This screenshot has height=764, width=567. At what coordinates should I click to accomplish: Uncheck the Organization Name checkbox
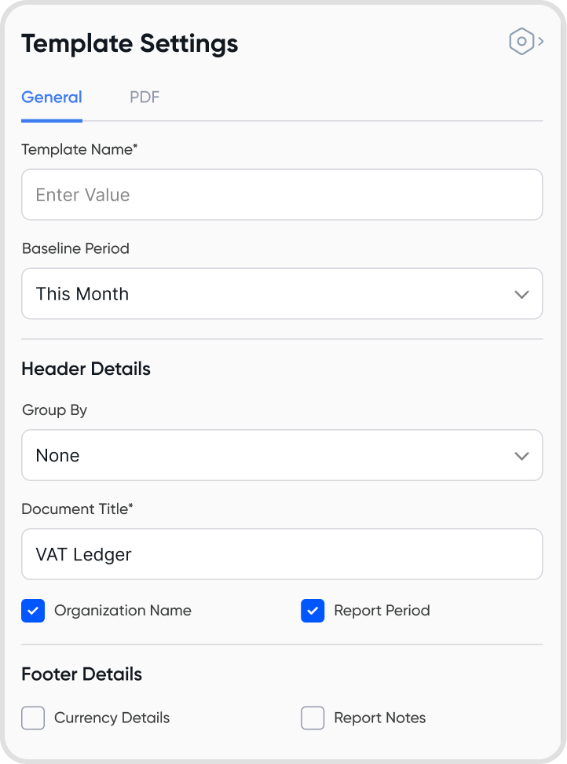pos(33,611)
